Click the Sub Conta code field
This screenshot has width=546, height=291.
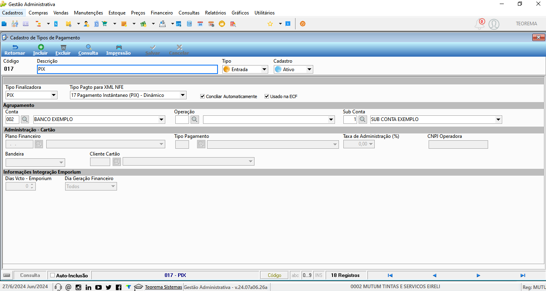pyautogui.click(x=350, y=119)
